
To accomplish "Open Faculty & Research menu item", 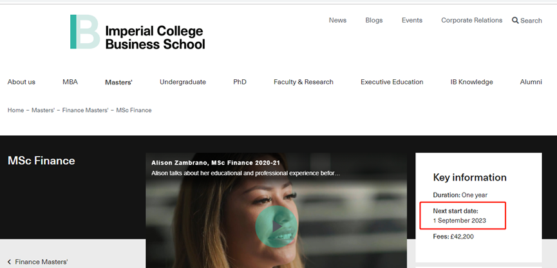I will pyautogui.click(x=303, y=82).
